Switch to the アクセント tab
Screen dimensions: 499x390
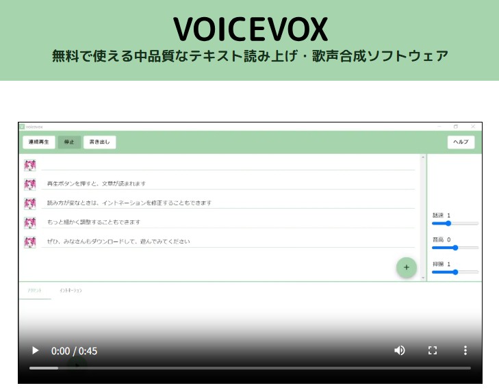35,290
